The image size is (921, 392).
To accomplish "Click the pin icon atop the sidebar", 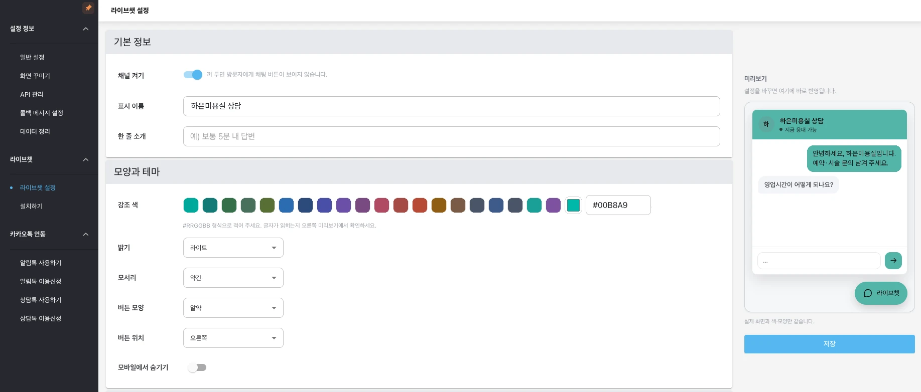I will [88, 8].
